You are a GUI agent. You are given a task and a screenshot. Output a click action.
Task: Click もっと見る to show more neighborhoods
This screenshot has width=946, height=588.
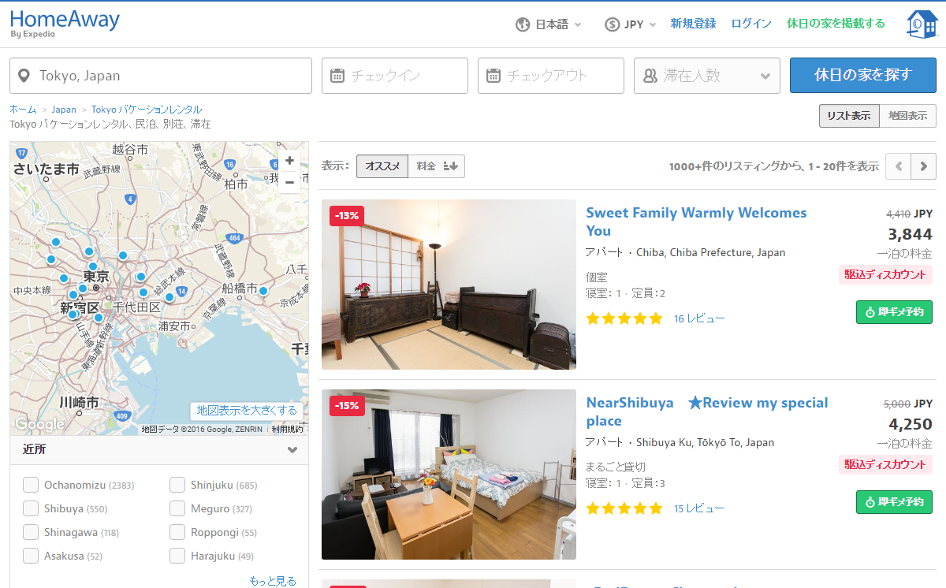(x=273, y=581)
